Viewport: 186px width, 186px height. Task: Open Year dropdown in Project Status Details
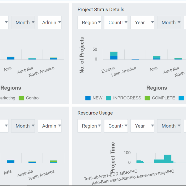point(142,22)
